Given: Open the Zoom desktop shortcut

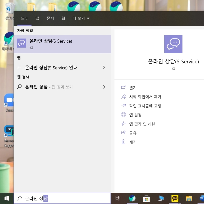Looking at the screenshot, I should tap(9, 103).
